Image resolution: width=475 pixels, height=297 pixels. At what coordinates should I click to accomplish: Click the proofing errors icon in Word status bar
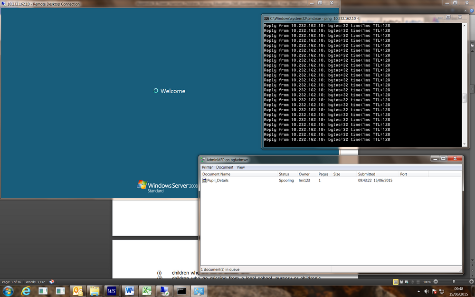[x=52, y=281]
